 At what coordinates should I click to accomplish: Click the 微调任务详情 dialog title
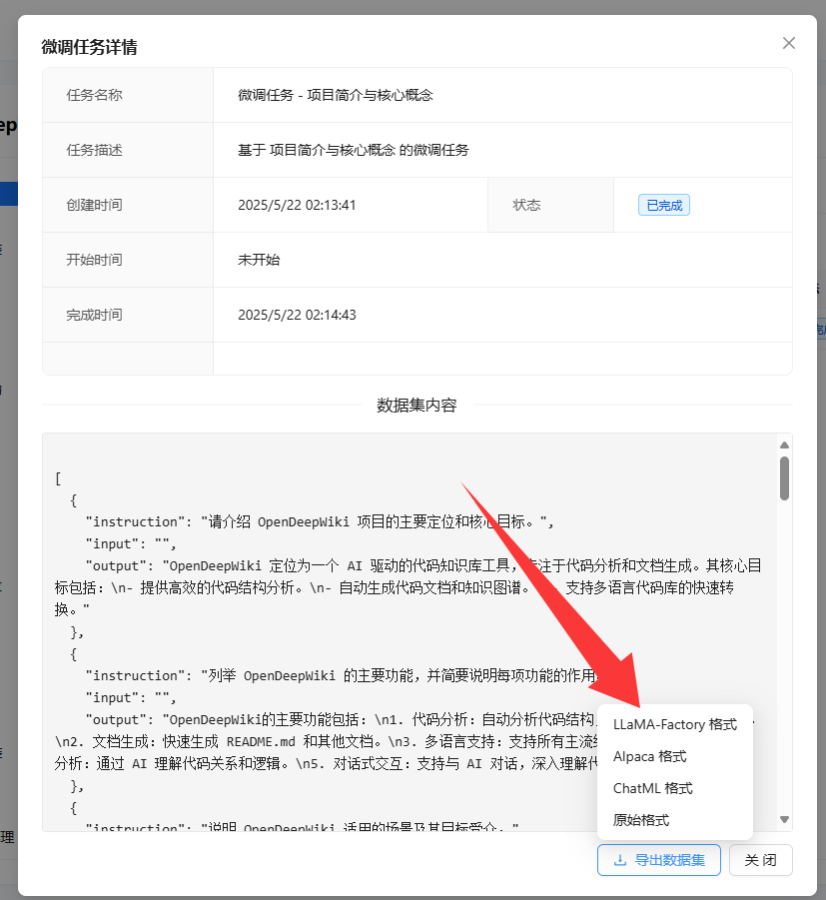[89, 47]
